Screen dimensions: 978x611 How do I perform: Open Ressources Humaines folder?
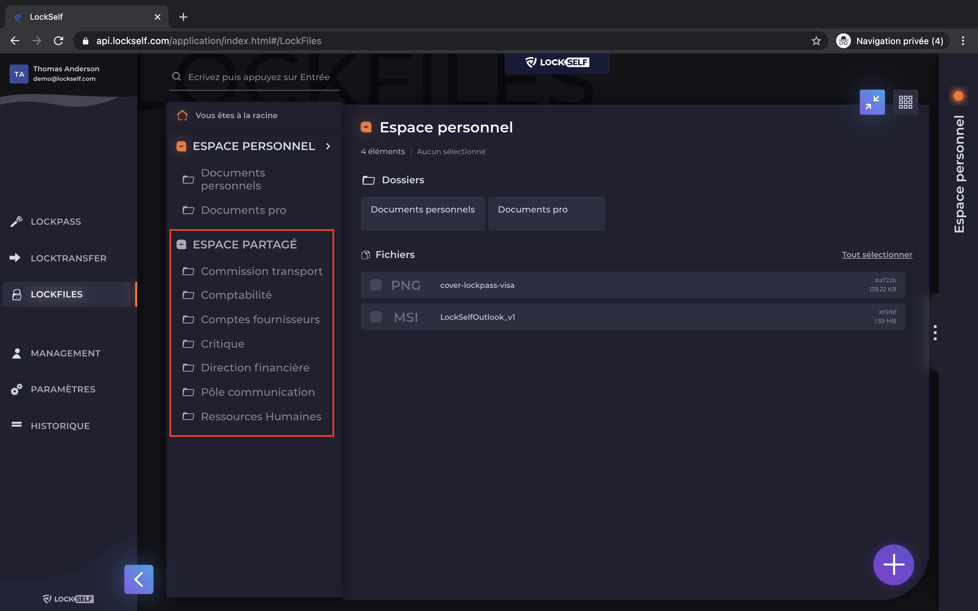261,416
